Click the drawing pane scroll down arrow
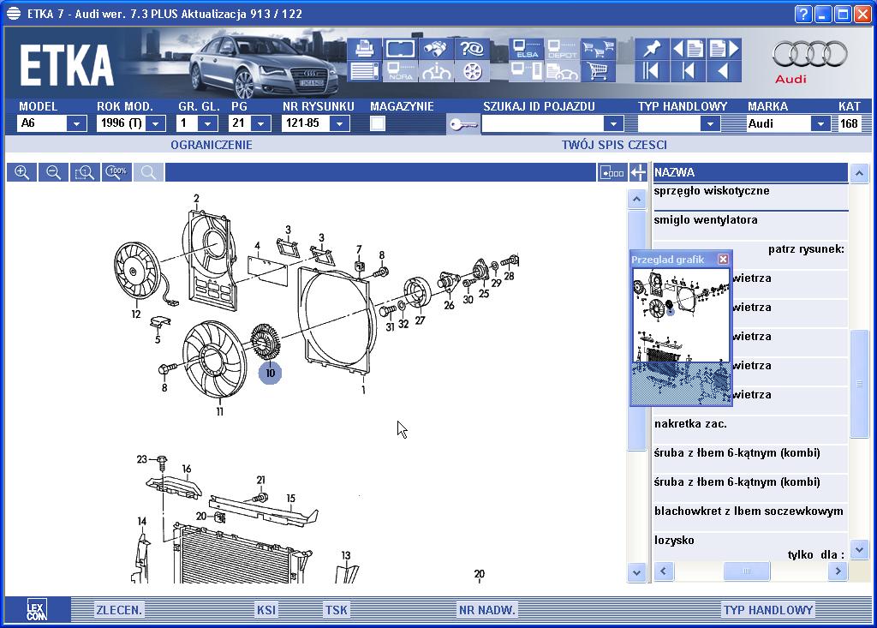 point(636,572)
